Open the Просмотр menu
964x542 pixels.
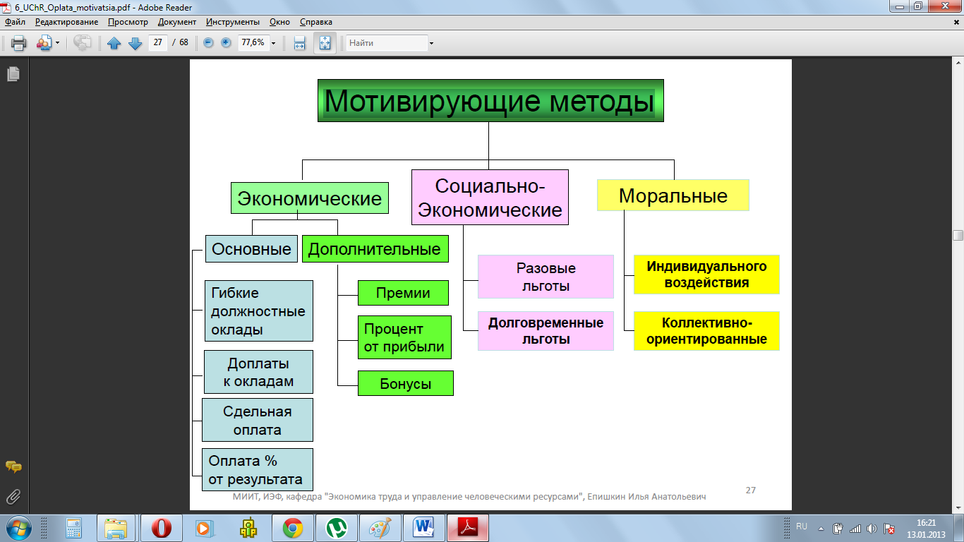[x=128, y=22]
